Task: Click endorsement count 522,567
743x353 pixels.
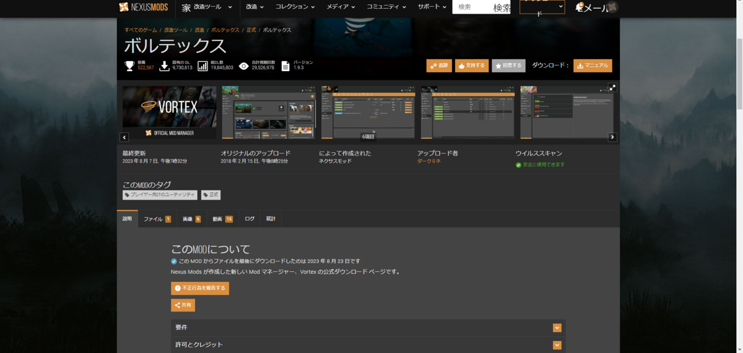Action: (x=146, y=68)
